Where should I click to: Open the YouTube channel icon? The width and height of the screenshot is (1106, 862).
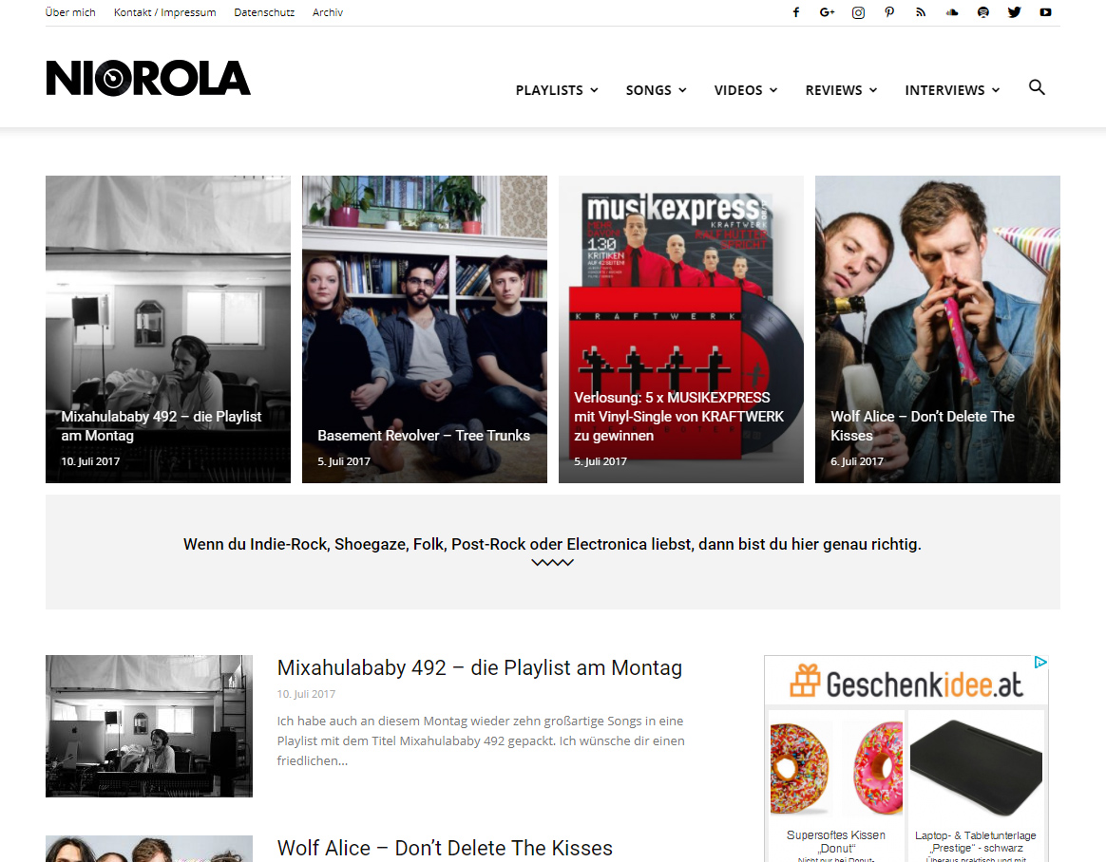1045,12
